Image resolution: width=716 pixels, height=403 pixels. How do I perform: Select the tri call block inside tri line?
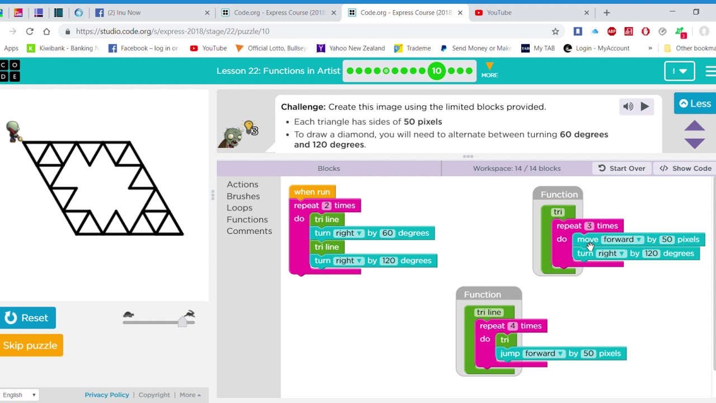(x=505, y=340)
